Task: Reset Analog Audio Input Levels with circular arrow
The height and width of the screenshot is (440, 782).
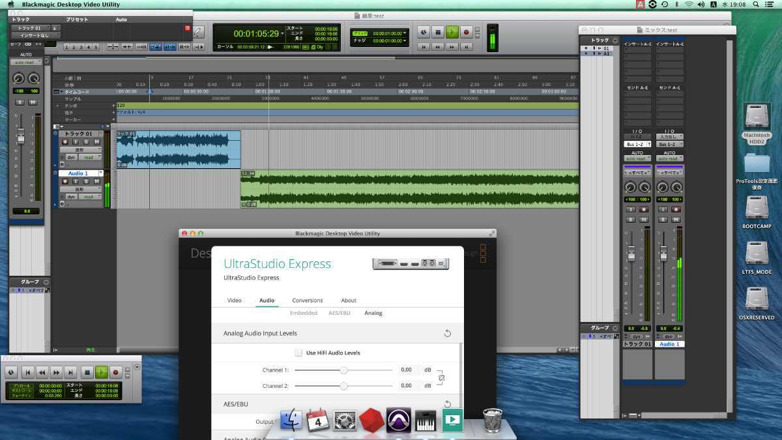Action: point(448,333)
